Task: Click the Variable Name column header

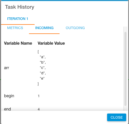Action: pyautogui.click(x=18, y=43)
